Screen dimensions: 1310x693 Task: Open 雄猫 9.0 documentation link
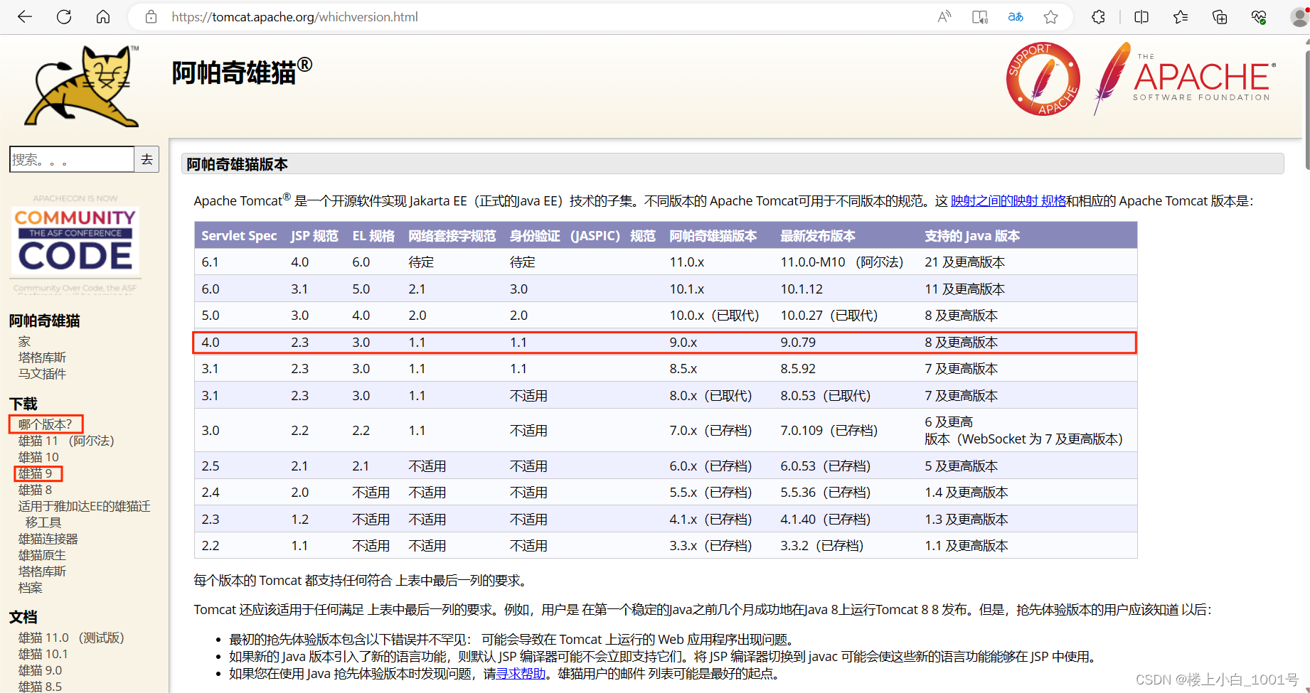coord(41,670)
